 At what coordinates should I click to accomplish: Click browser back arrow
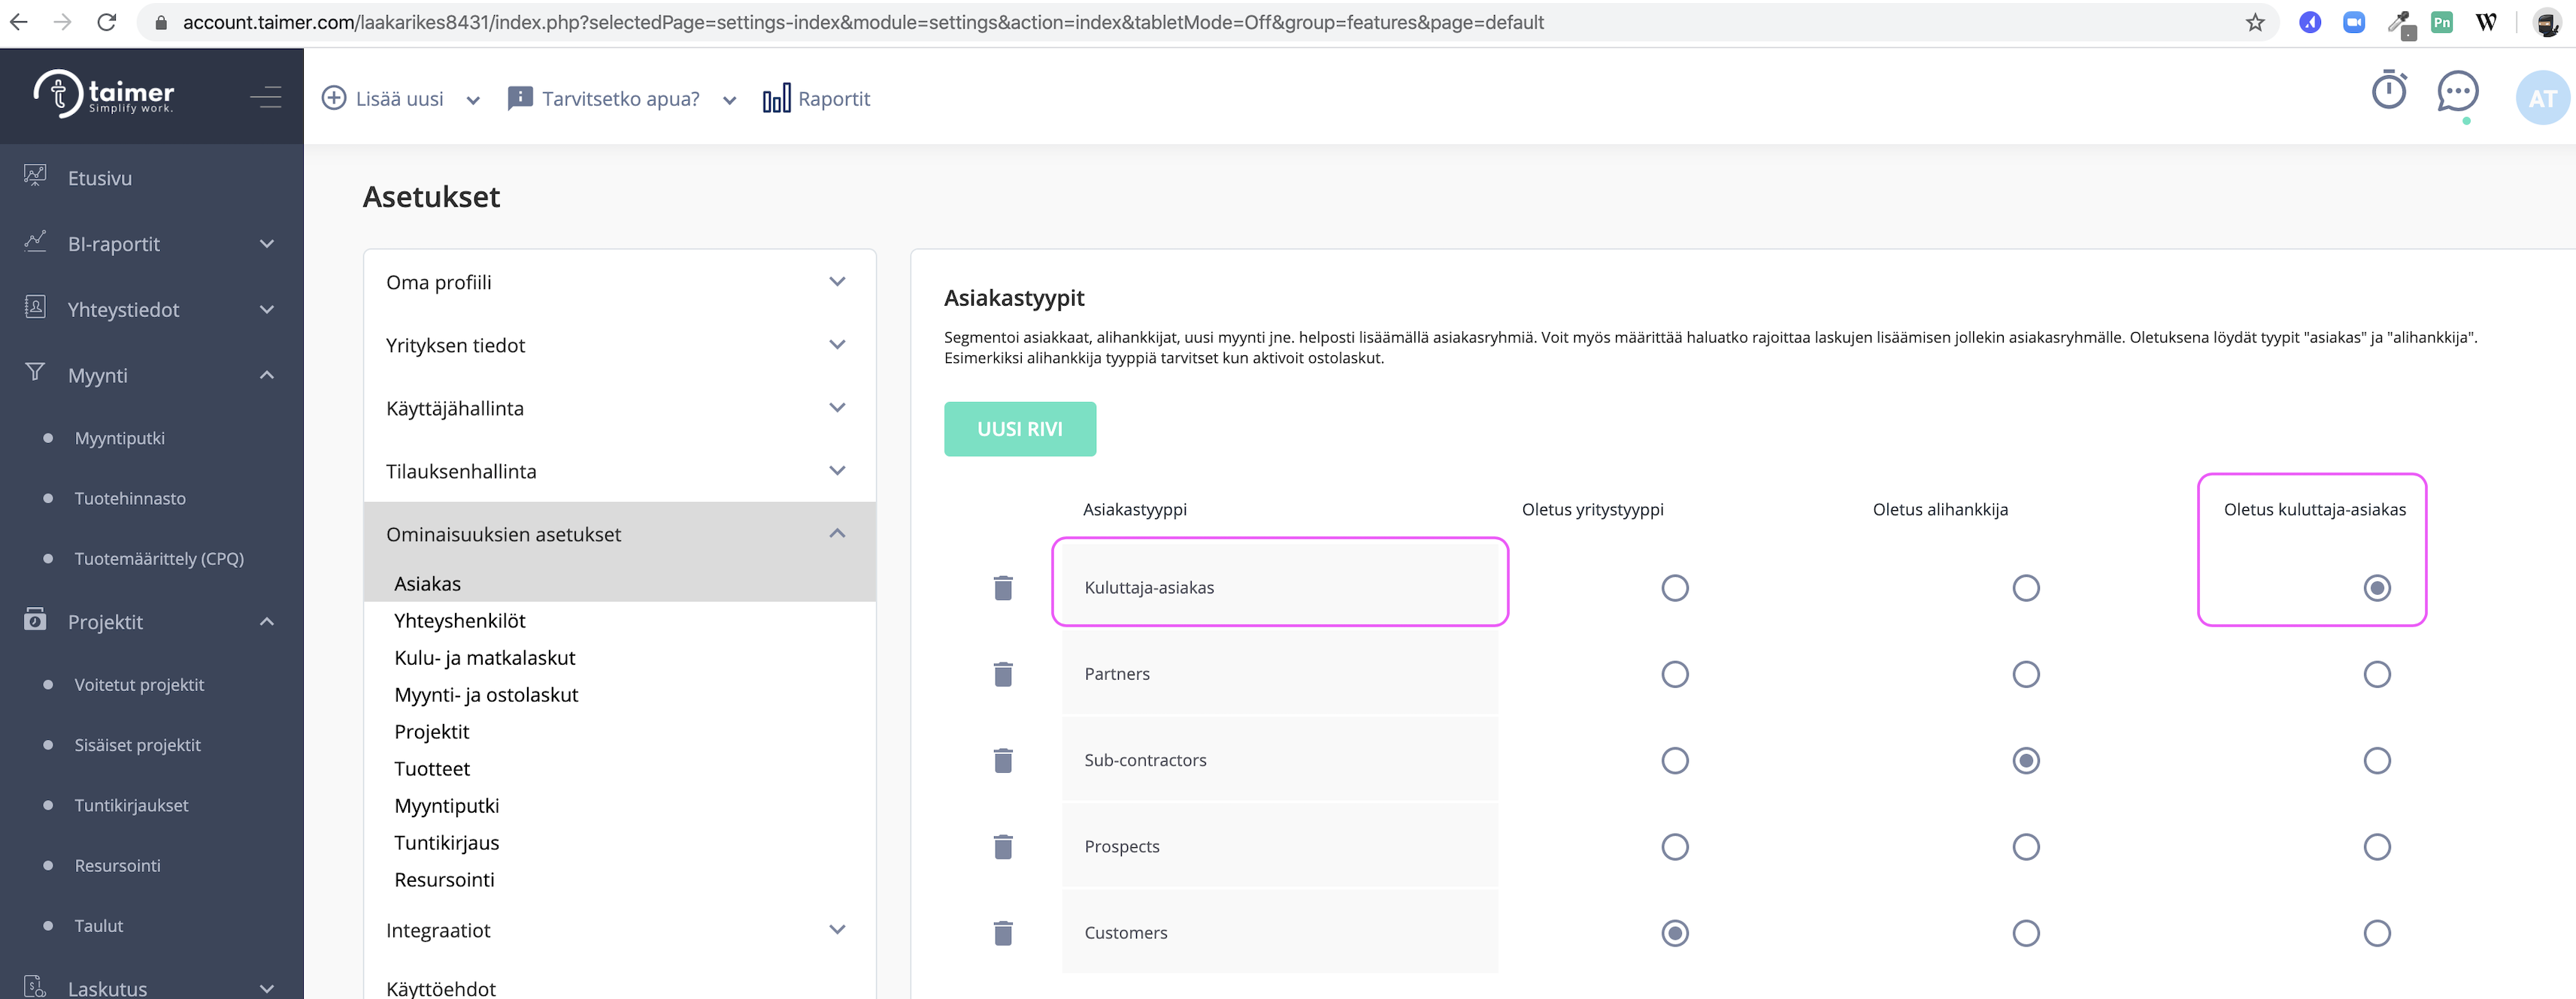pyautogui.click(x=19, y=22)
